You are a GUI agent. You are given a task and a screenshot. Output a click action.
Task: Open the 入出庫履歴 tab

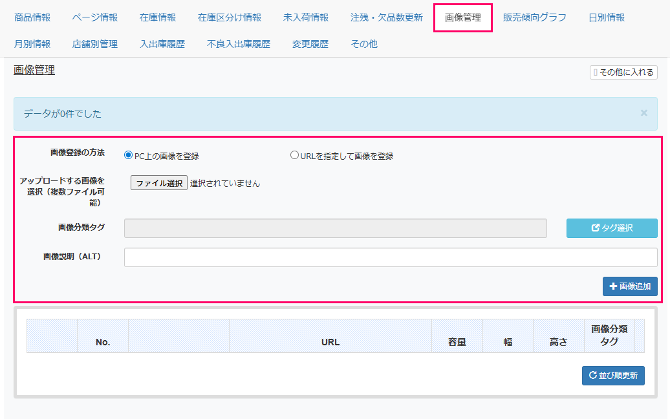(162, 44)
